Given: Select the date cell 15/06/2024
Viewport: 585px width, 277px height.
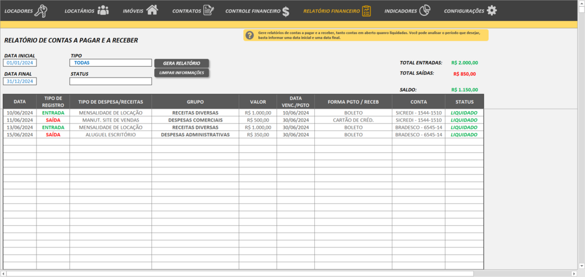Looking at the screenshot, I should [x=20, y=135].
